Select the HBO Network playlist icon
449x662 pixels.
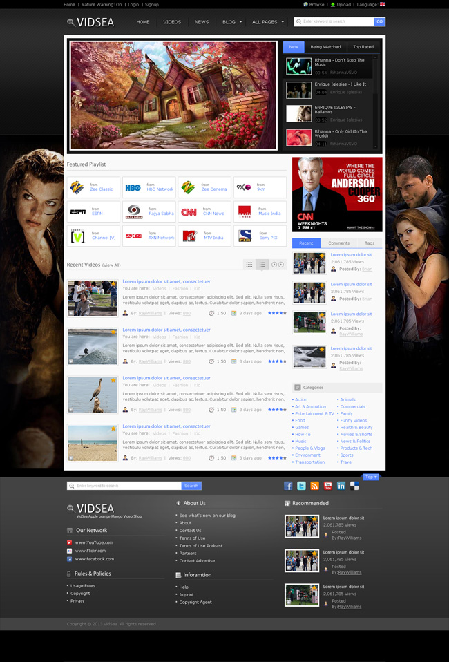[x=133, y=187]
